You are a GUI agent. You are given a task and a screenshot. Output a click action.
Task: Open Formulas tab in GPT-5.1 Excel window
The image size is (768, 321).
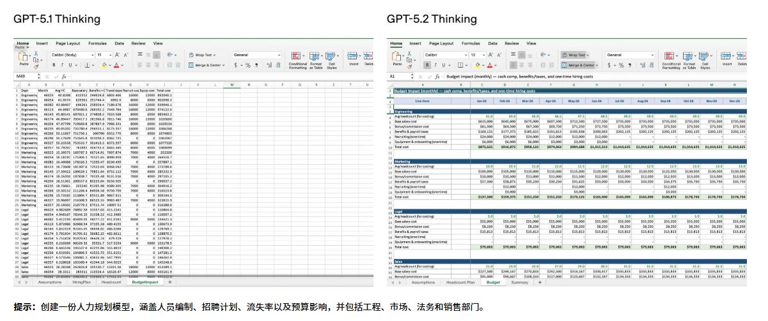click(x=97, y=43)
